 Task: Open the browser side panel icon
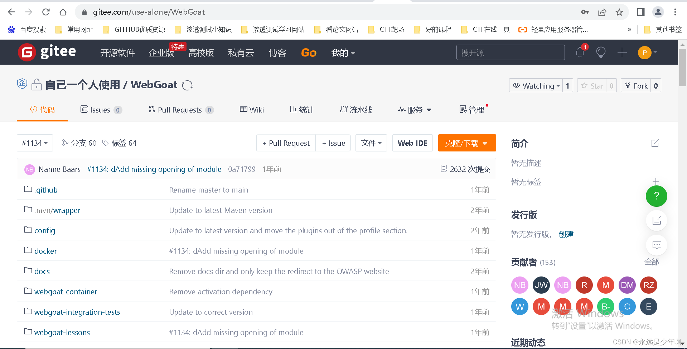pyautogui.click(x=641, y=12)
